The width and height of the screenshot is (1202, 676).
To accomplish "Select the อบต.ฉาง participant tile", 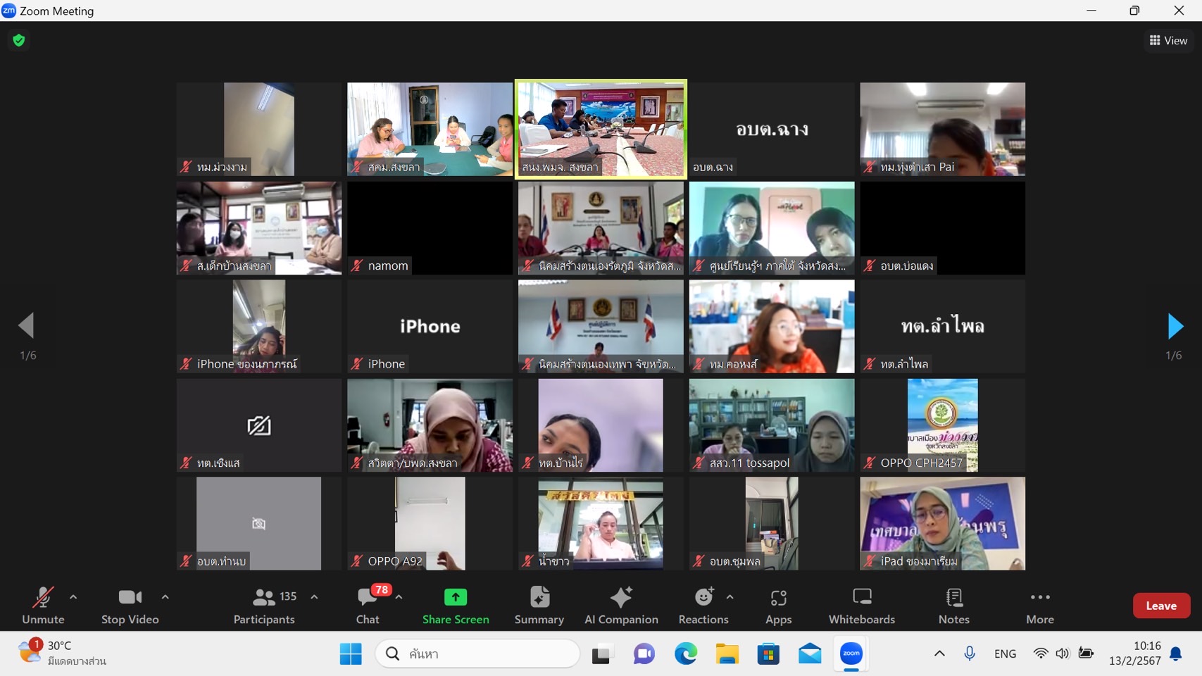I will (x=772, y=129).
